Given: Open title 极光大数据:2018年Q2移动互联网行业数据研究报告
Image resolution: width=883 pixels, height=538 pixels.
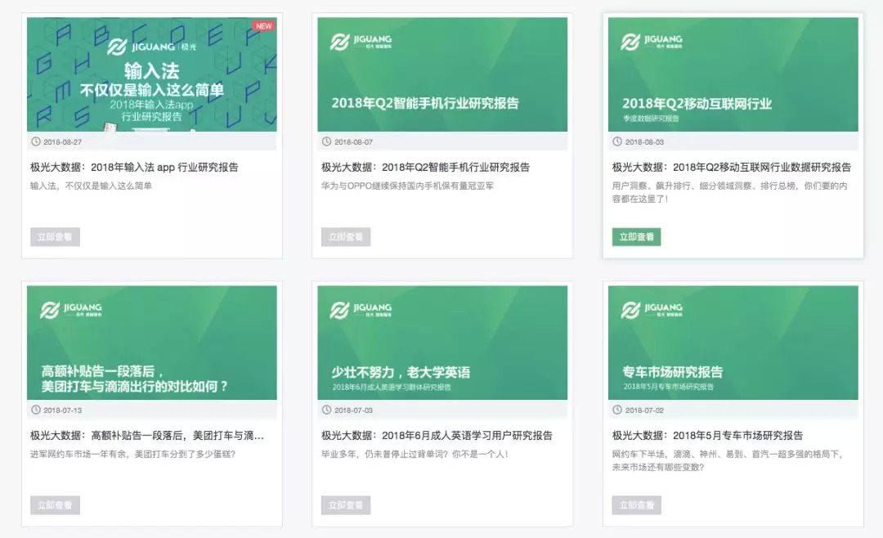Looking at the screenshot, I should 732,168.
